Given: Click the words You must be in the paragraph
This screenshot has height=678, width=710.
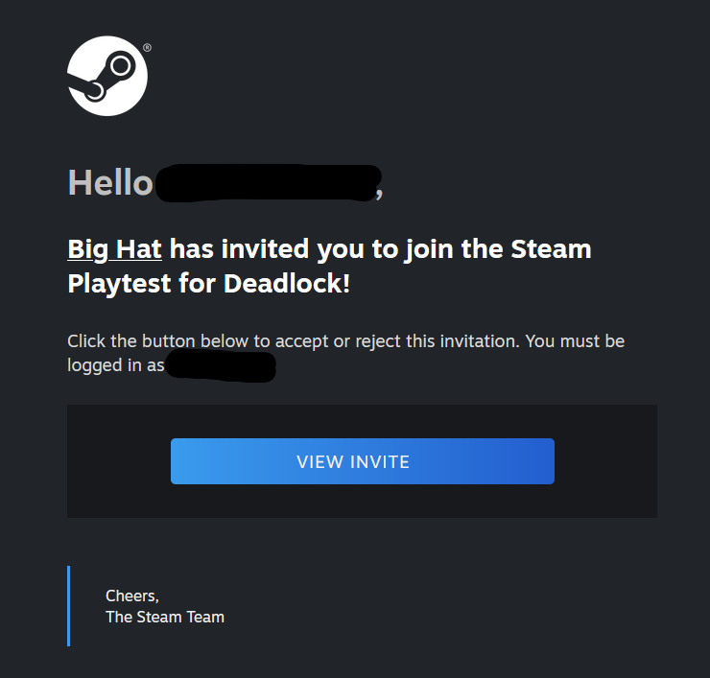Looking at the screenshot, I should coord(575,341).
